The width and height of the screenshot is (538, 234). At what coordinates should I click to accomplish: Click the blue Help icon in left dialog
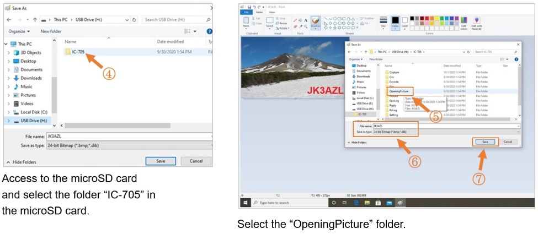209,31
